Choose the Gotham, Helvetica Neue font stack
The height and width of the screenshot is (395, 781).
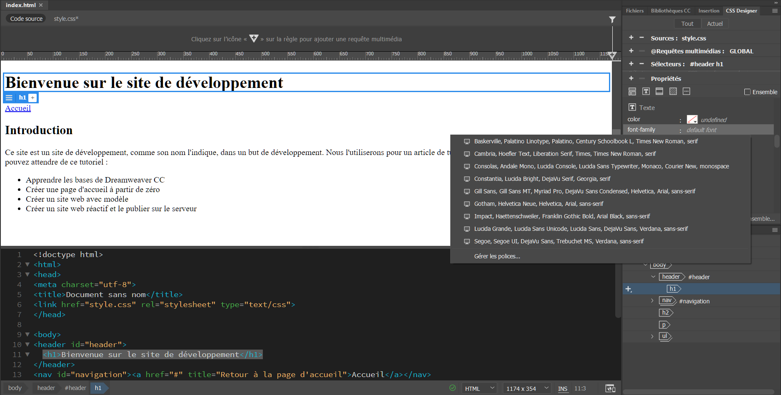coord(538,204)
